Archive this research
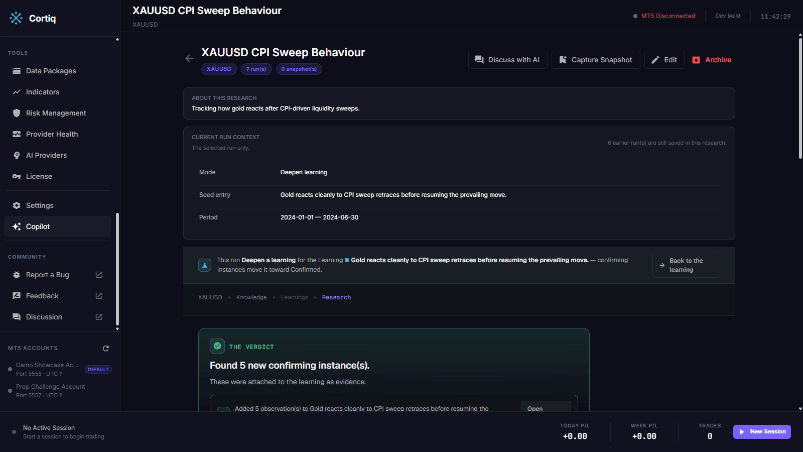The width and height of the screenshot is (803, 452). (712, 60)
